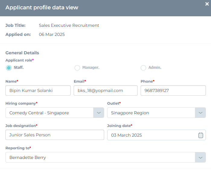Image resolution: width=211 pixels, height=171 pixels.
Task: Edit the Job designation text field
Action: point(54,135)
